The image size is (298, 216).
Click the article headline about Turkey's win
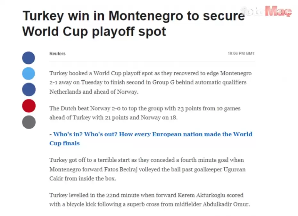[x=133, y=23]
